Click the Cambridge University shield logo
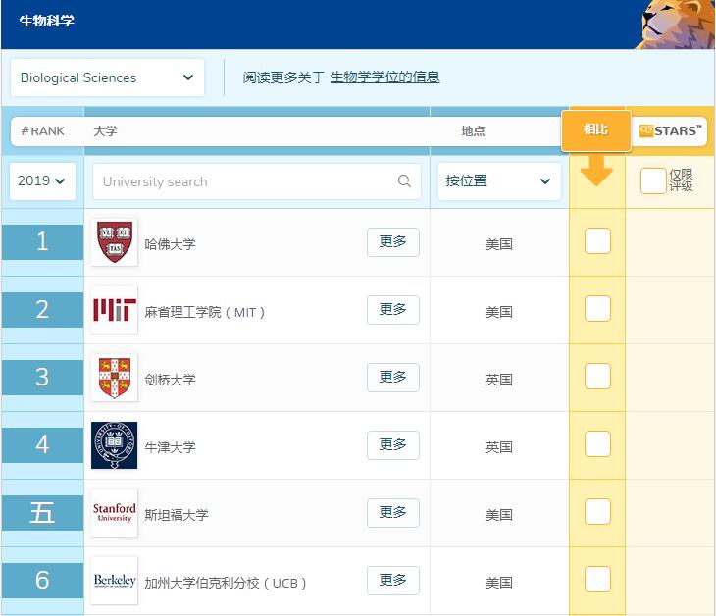This screenshot has height=616, width=716. (x=114, y=378)
